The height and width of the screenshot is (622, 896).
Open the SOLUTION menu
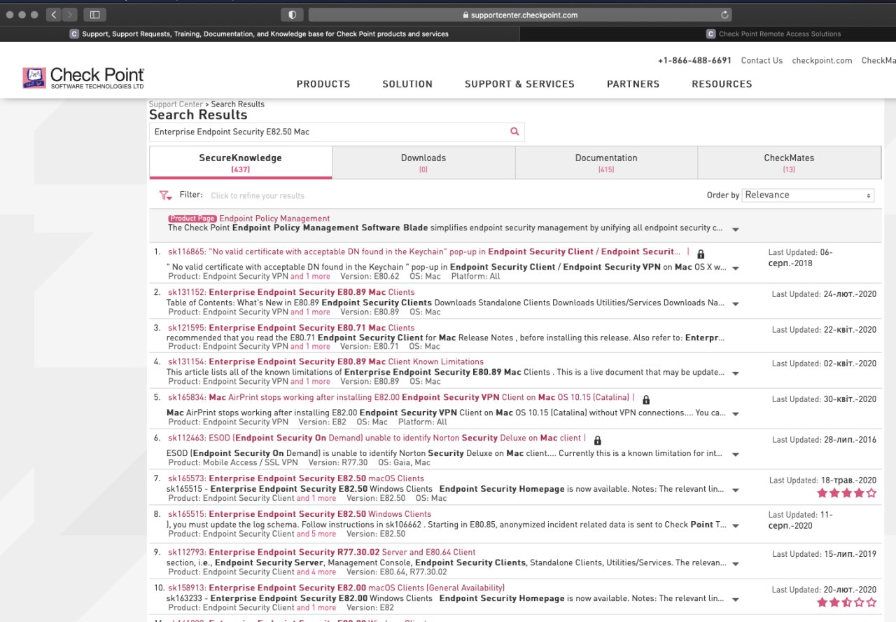[407, 84]
